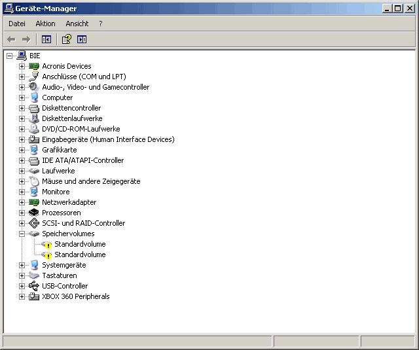Select the first Standardvolume entry text
419x350 pixels.
tap(80, 244)
